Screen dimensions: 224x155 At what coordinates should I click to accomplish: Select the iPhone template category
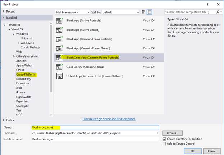pos(20,92)
